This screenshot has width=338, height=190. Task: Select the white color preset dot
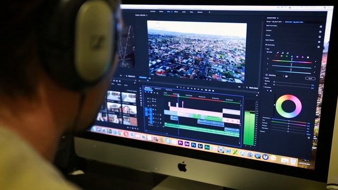coord(308,58)
